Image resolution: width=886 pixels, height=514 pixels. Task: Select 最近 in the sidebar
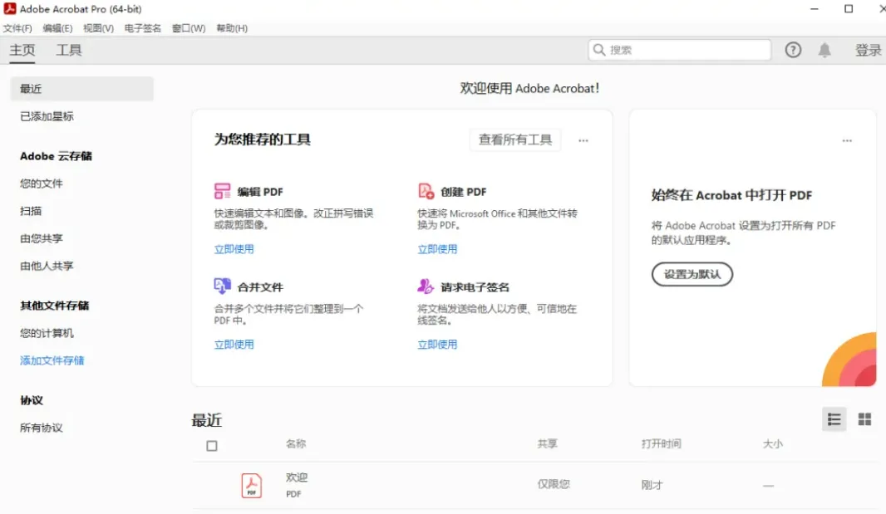point(82,89)
